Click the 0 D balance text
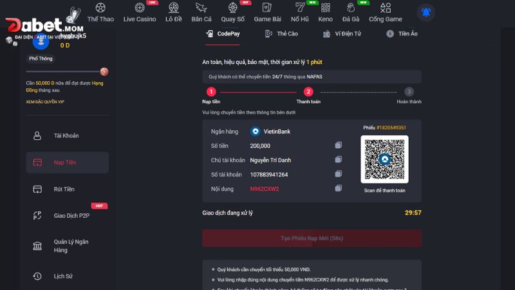The height and width of the screenshot is (290, 515). coord(65,45)
